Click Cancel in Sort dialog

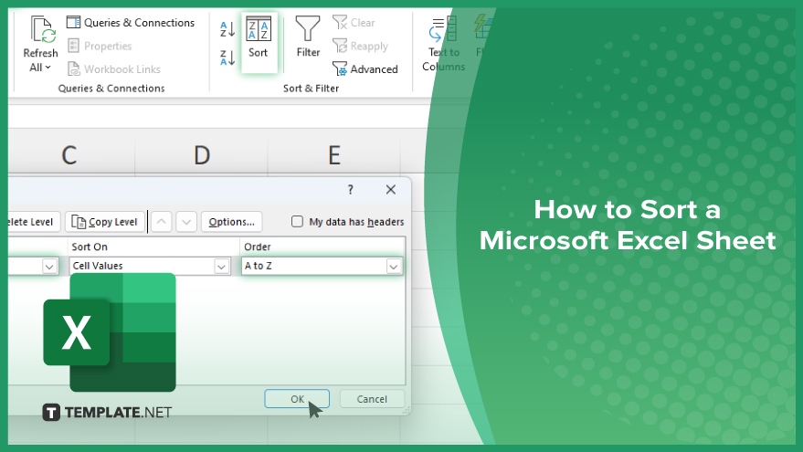point(372,399)
